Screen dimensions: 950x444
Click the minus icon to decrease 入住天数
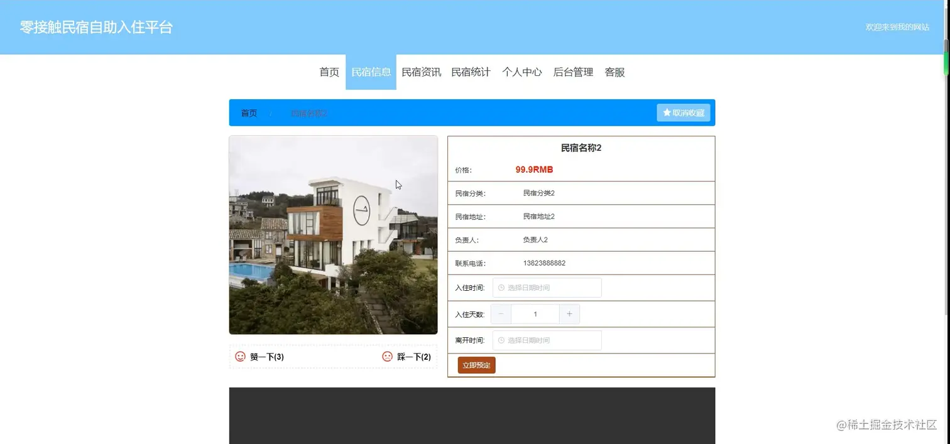(x=501, y=313)
